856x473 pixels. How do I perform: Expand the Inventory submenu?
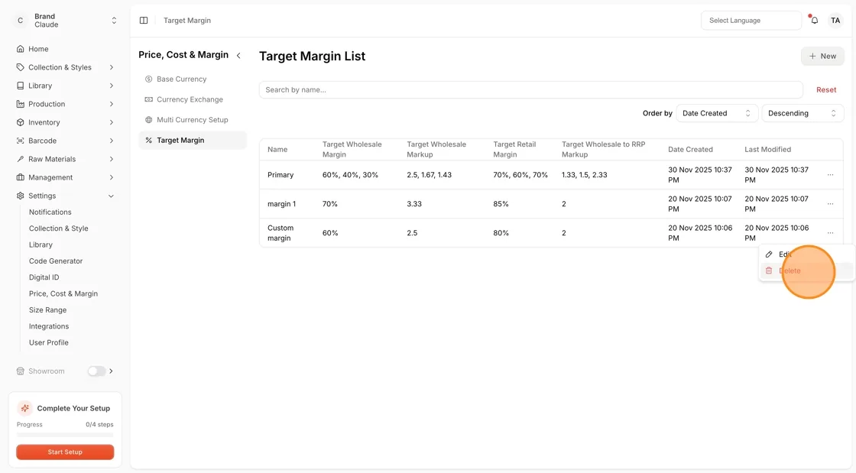112,122
